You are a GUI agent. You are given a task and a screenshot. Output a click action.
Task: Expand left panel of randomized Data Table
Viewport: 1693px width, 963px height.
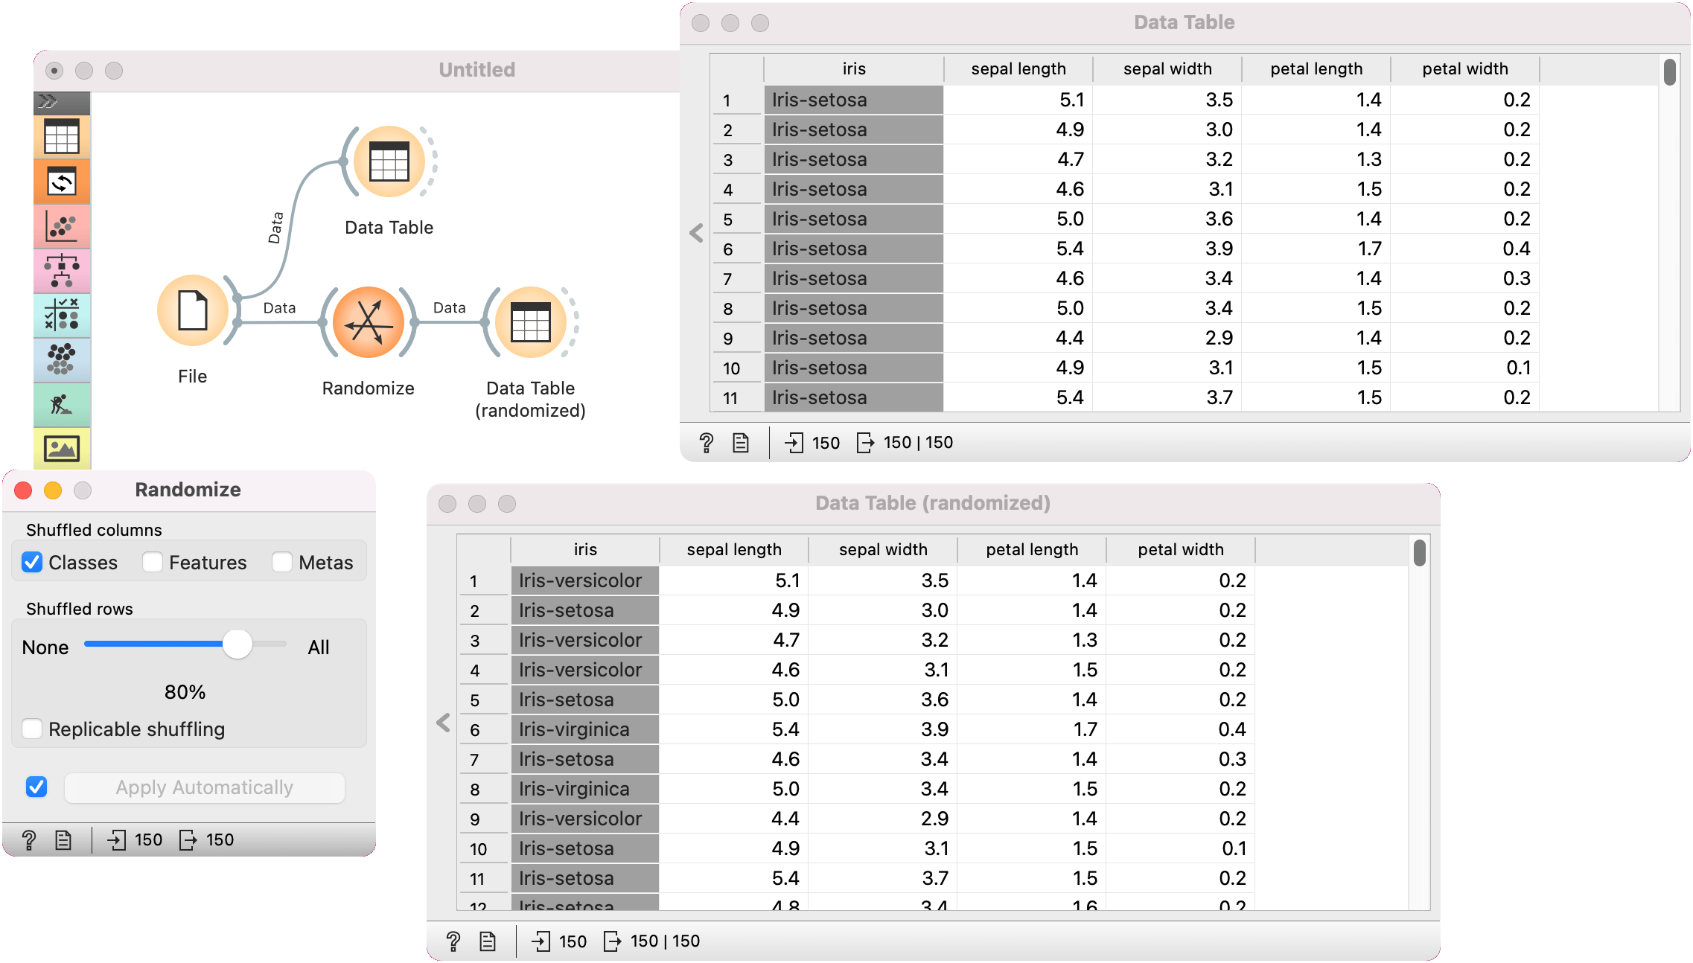click(x=443, y=722)
